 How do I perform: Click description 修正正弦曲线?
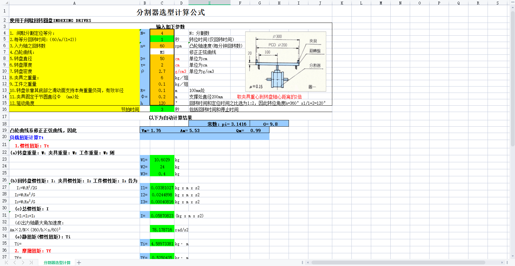click(203, 52)
